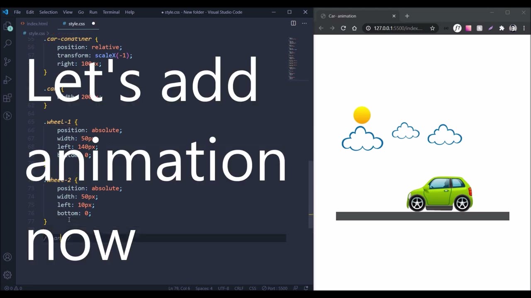
Task: Open the Terminal menu
Action: (111, 12)
